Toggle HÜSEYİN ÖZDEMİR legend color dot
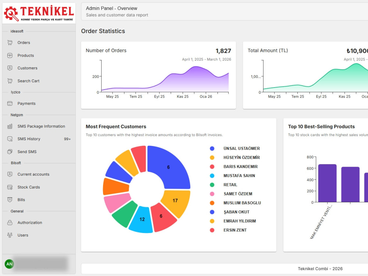The height and width of the screenshot is (276, 368). [x=212, y=158]
